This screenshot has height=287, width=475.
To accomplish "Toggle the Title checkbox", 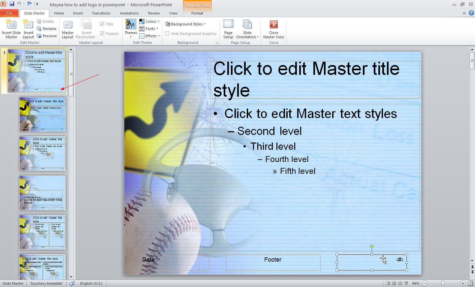I will 102,23.
